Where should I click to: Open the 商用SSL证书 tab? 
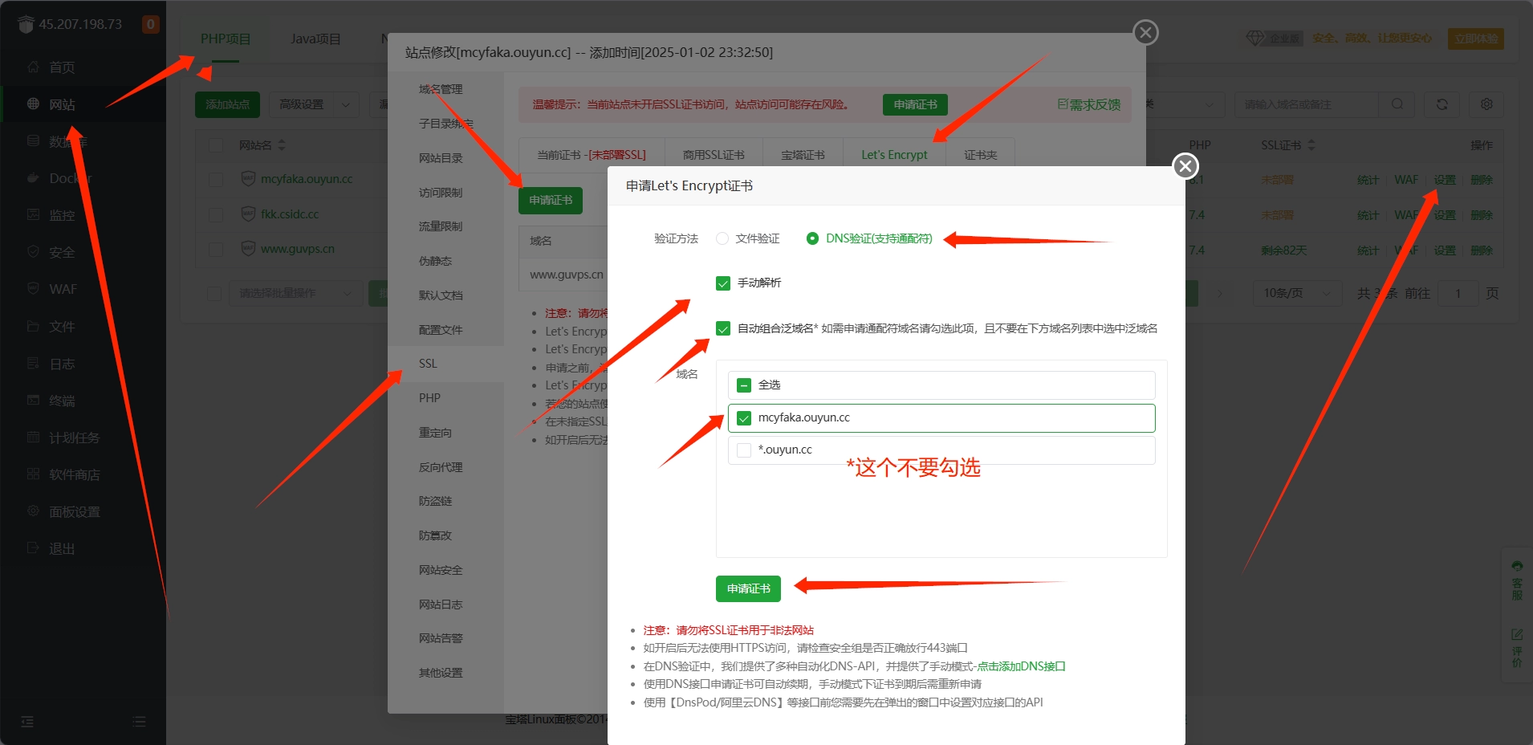[714, 154]
